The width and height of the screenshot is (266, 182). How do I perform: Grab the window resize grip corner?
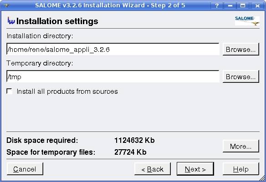pos(262,178)
